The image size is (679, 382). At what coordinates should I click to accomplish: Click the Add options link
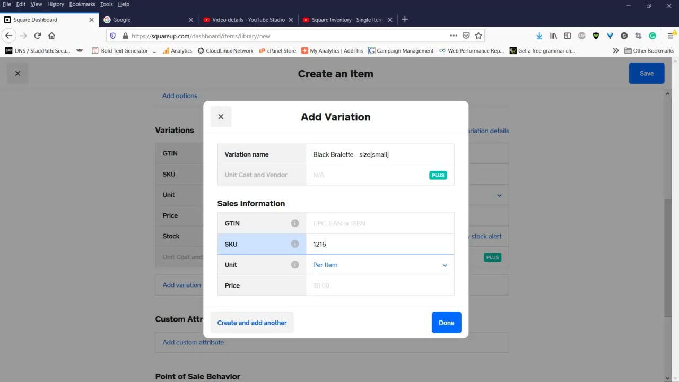coord(180,96)
